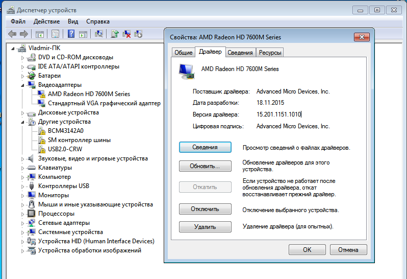Click the Обновить... button
Viewport: 407px width, 279px height.
205,166
